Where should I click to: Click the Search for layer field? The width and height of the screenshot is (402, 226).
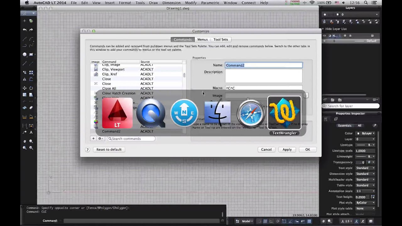click(351, 106)
